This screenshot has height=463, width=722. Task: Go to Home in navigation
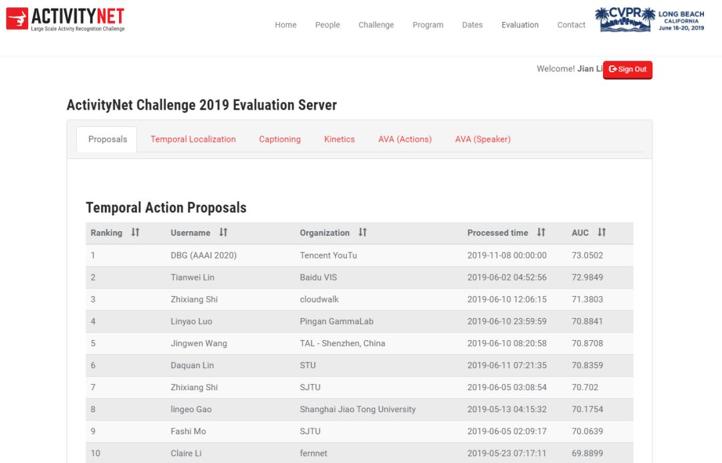pyautogui.click(x=285, y=25)
